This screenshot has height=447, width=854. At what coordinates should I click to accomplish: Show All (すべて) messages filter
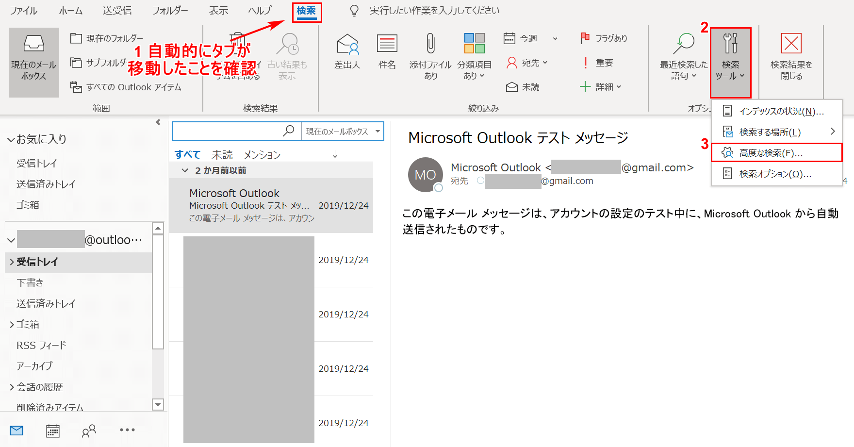coord(187,154)
